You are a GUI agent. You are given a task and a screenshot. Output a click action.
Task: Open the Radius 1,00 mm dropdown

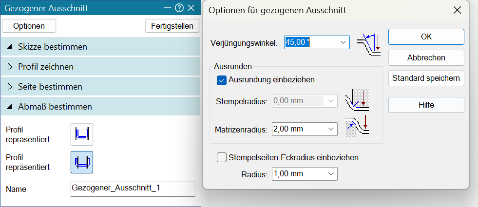[331, 173]
